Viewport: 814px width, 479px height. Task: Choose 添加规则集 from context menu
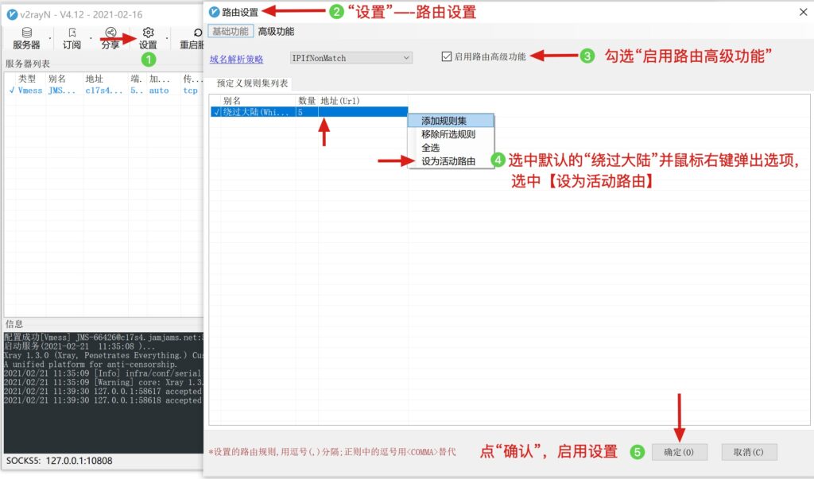click(451, 121)
